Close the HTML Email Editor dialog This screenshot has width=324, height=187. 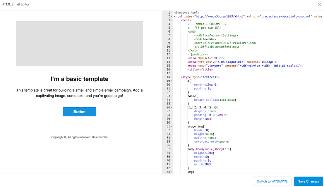pos(320,5)
